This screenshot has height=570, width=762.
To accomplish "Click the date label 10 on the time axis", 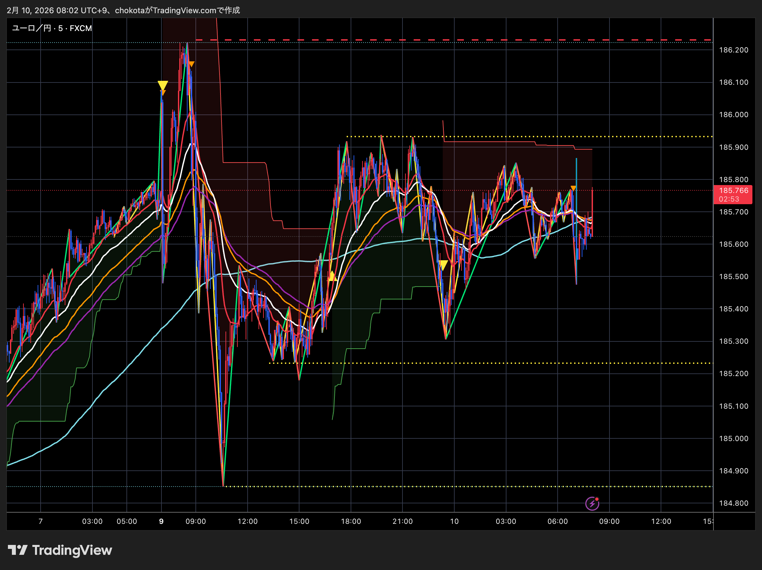I will [x=454, y=521].
